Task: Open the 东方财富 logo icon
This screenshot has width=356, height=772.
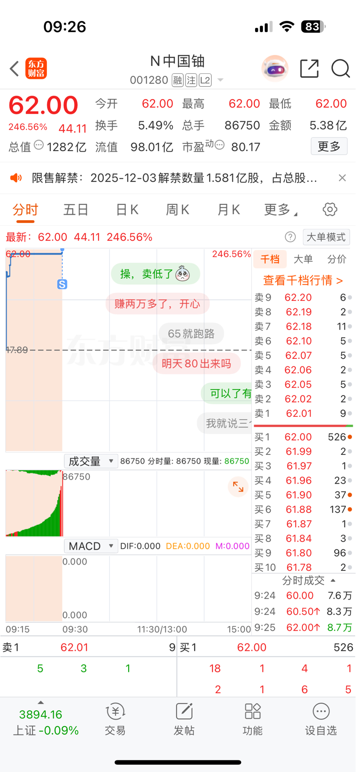Action: coord(36,69)
